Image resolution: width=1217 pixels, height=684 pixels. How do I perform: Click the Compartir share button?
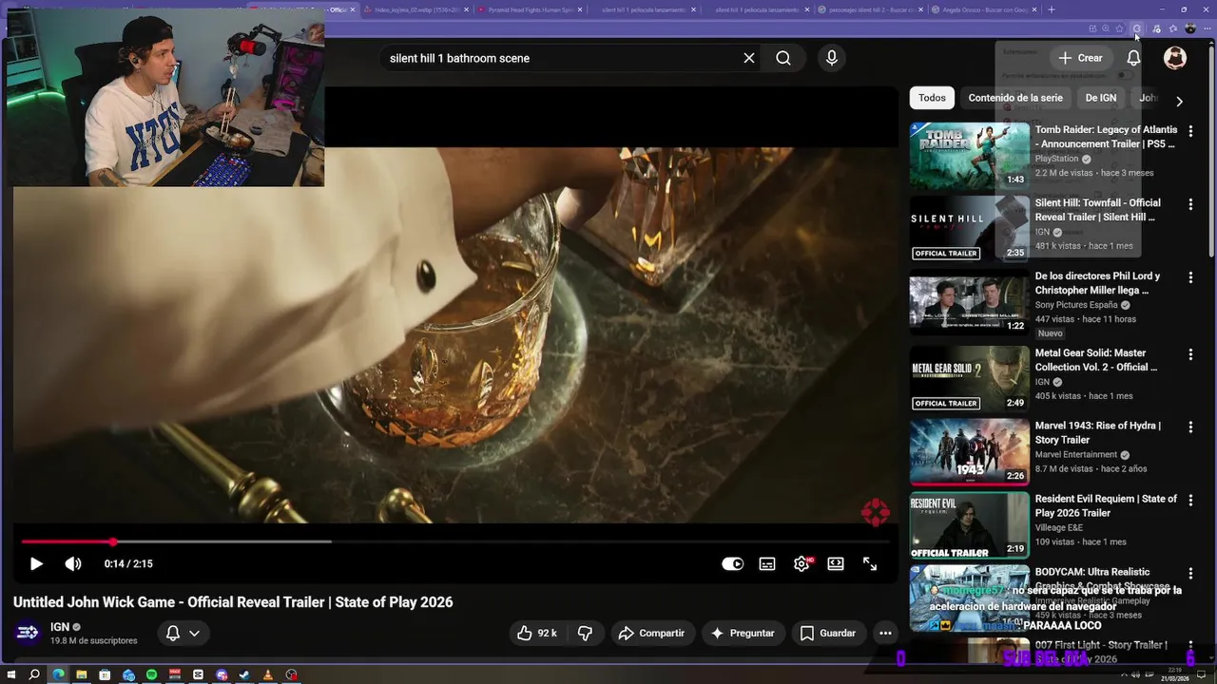click(x=651, y=633)
